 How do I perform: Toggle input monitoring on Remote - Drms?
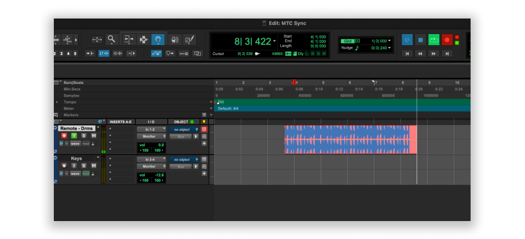[x=74, y=135]
